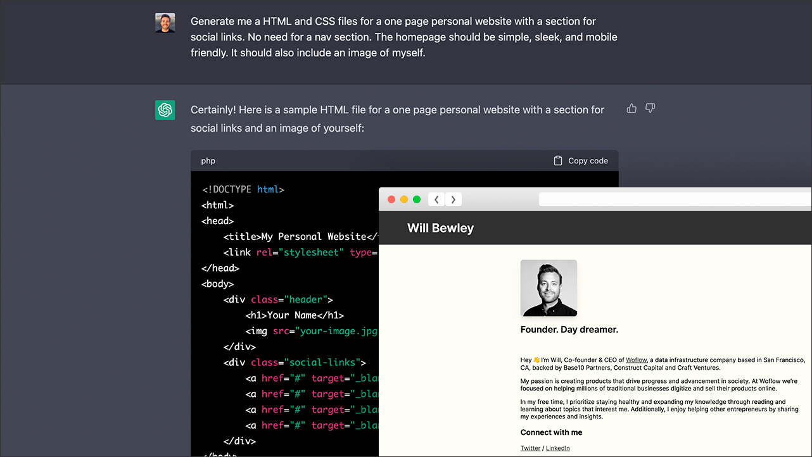812x457 pixels.
Task: Select the ChatGPT logo avatar
Action: [x=165, y=110]
